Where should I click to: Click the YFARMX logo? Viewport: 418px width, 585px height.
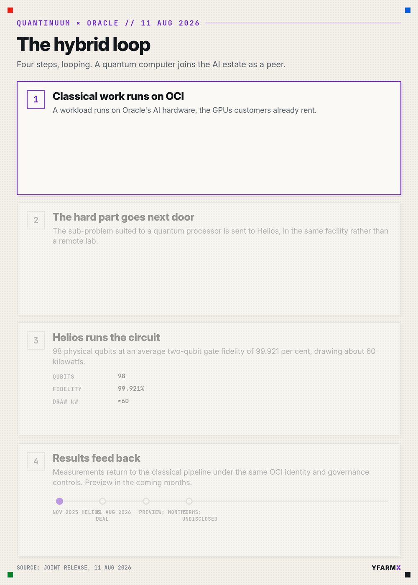[x=386, y=567]
